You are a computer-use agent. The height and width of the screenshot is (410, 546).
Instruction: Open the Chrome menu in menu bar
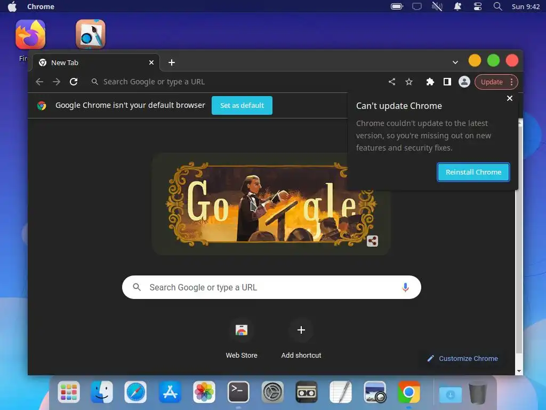coord(41,6)
